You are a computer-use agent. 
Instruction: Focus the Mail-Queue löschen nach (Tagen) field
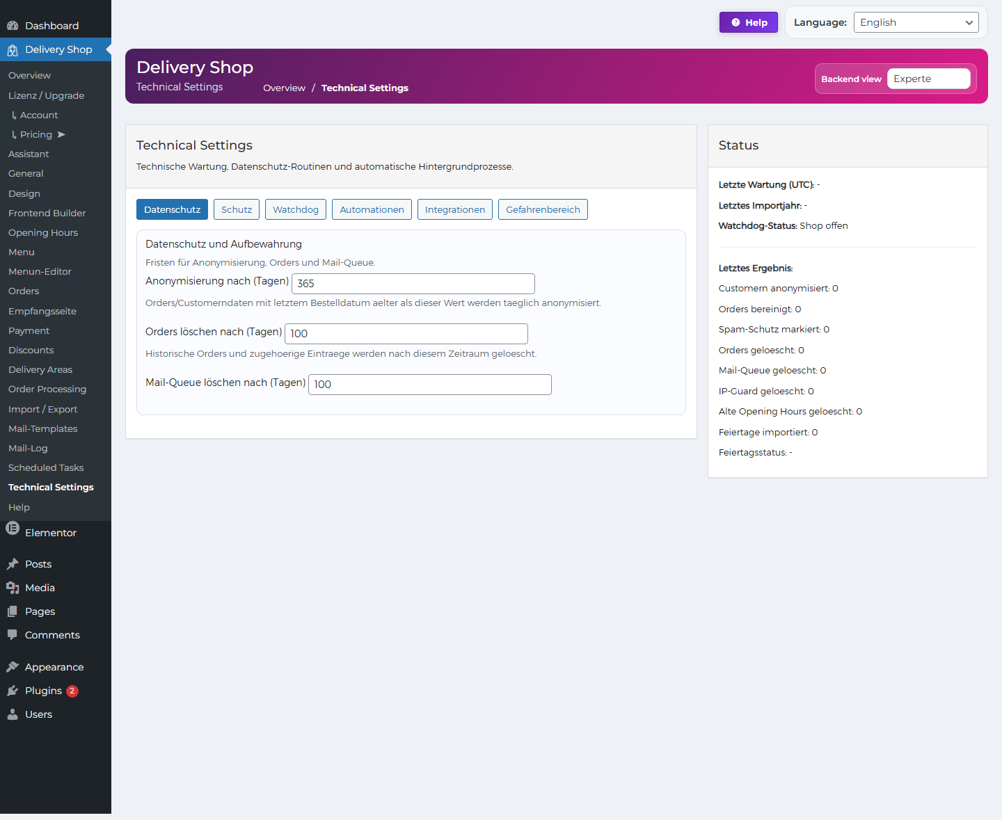[430, 385]
